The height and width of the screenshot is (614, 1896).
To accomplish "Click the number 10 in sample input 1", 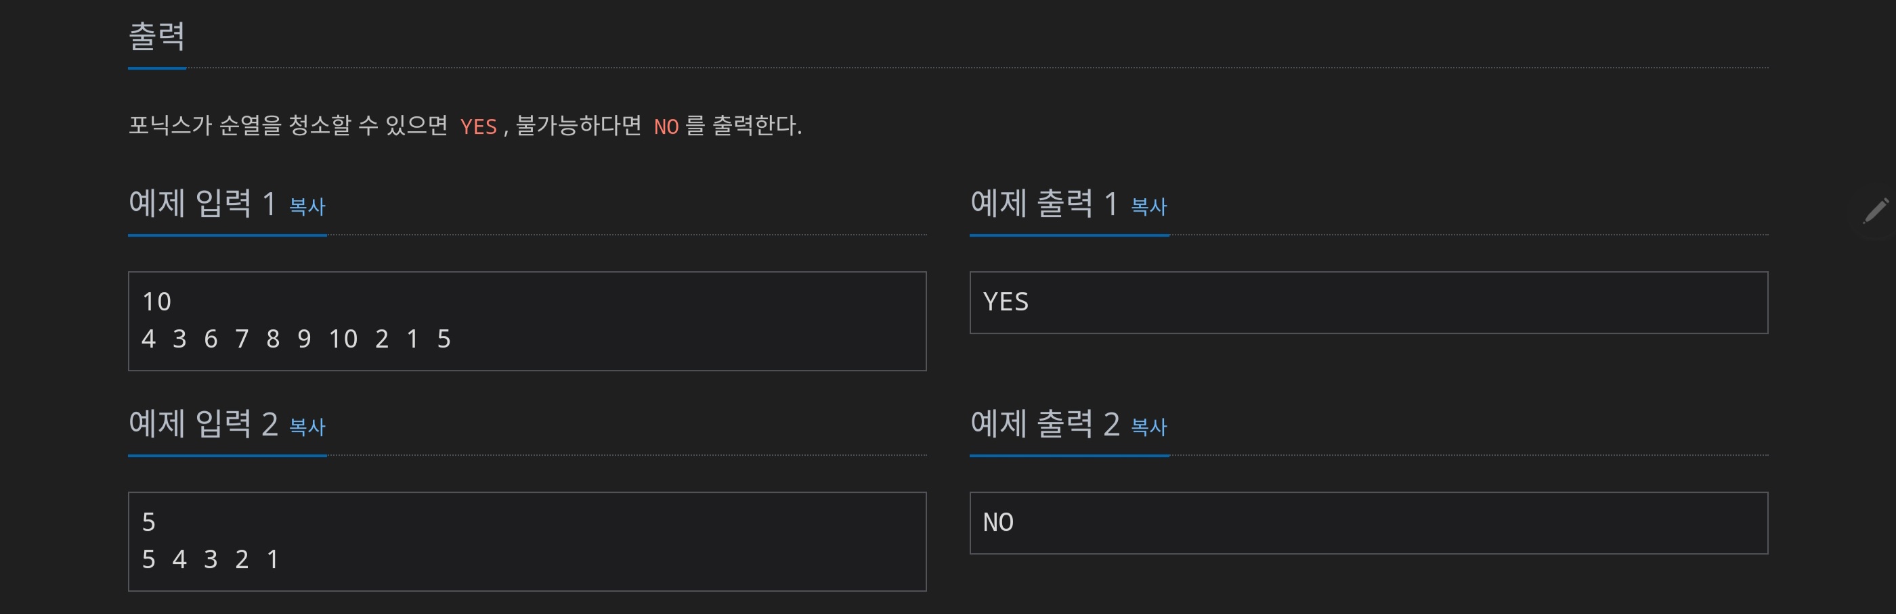I will 157,302.
